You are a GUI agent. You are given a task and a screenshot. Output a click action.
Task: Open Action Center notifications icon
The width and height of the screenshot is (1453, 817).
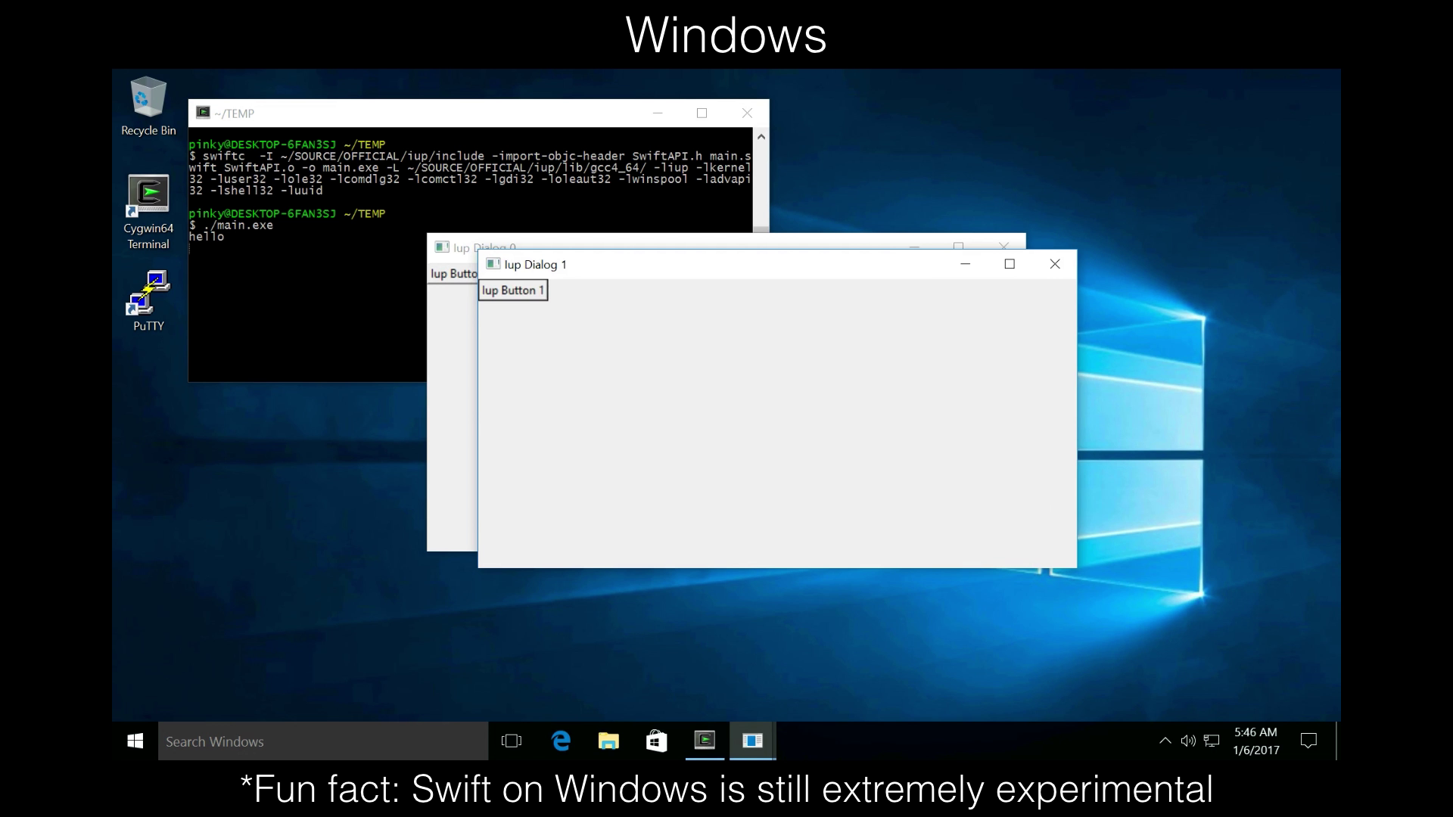pos(1308,741)
